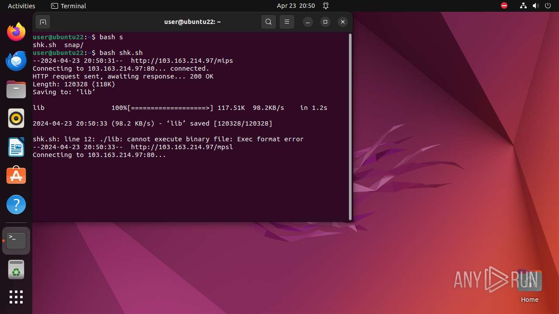Click the 'Exec format error' message line

click(x=168, y=139)
